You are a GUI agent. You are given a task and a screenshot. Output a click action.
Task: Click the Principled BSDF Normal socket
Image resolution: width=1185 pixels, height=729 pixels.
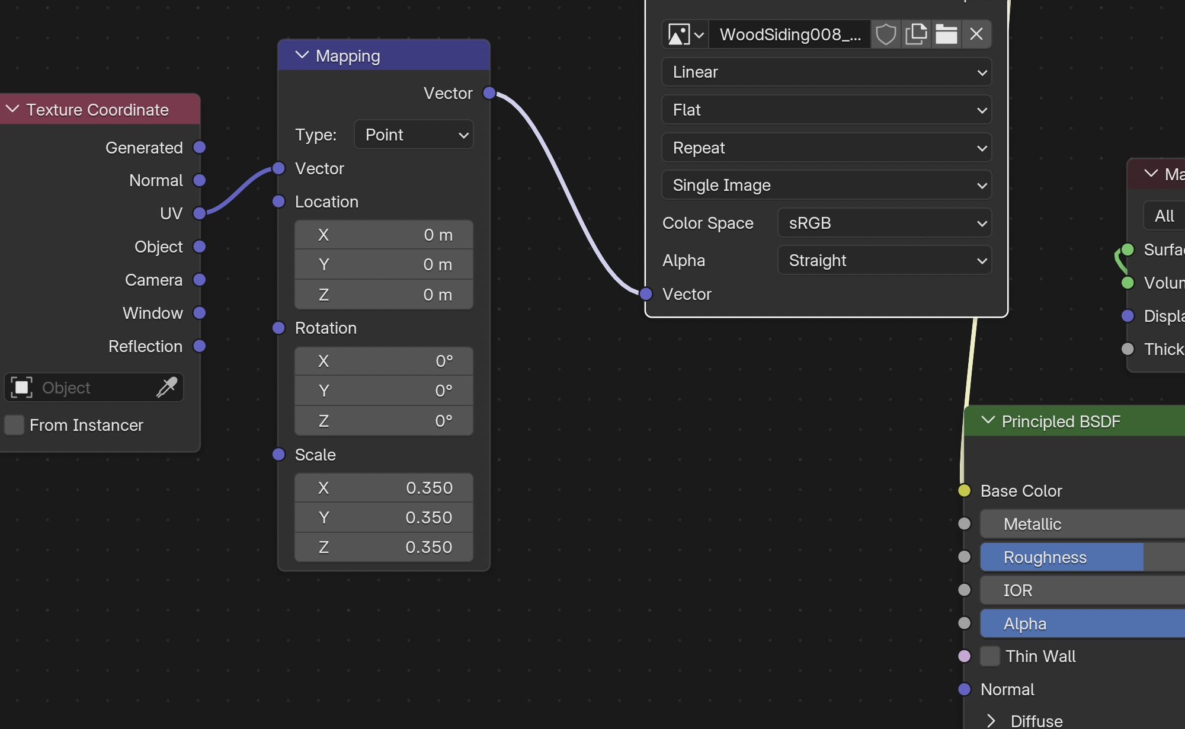pyautogui.click(x=965, y=689)
